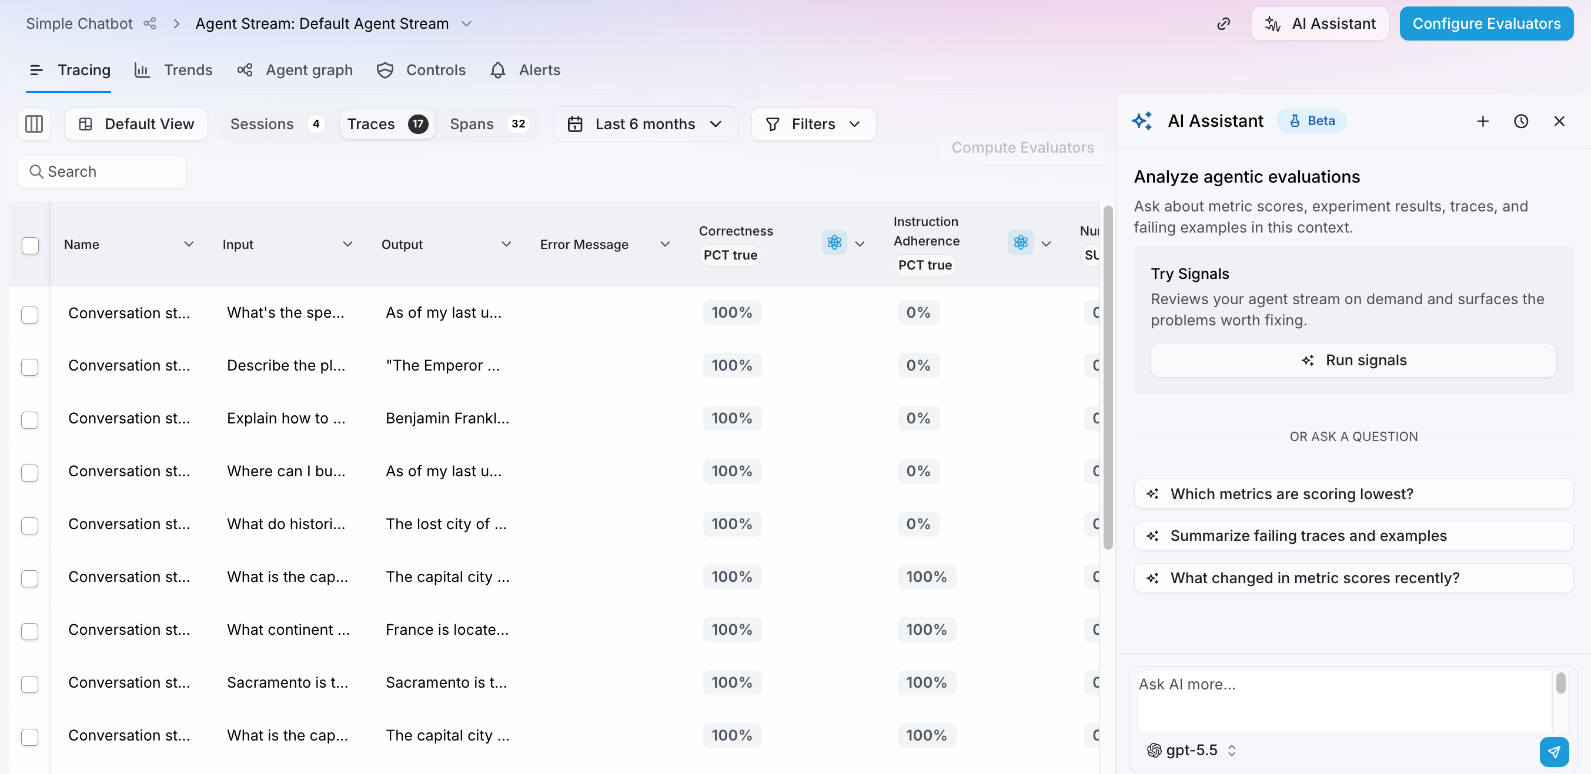This screenshot has width=1591, height=774.
Task: Click the Beta flask badge
Action: coord(1311,121)
